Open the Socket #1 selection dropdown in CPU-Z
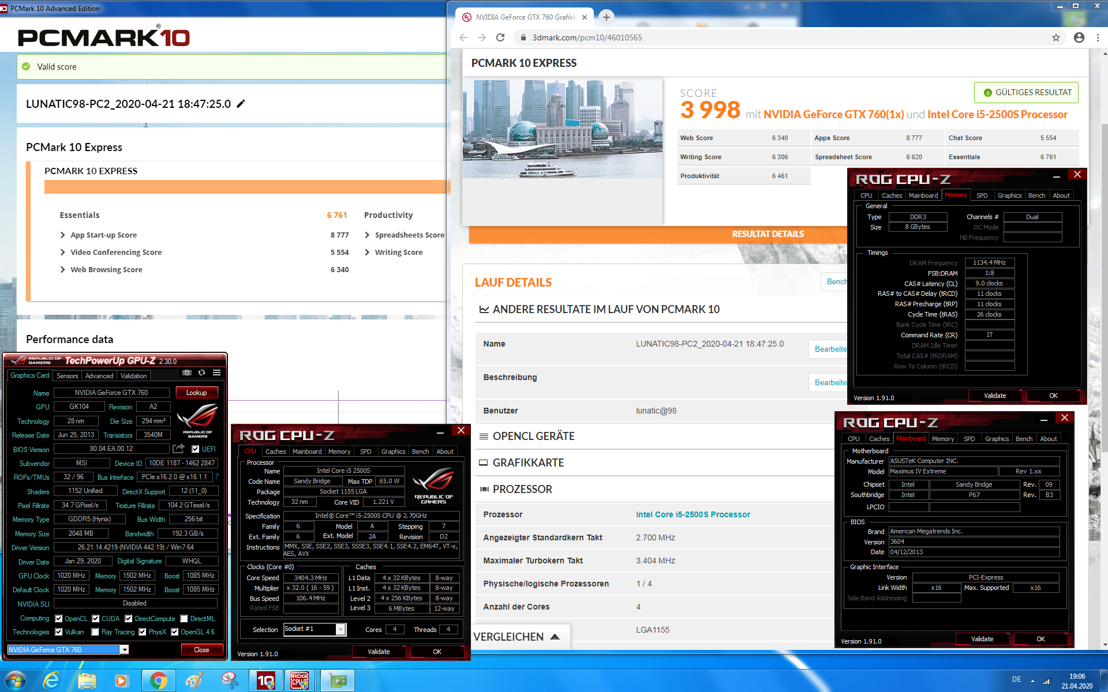This screenshot has width=1108, height=692. pos(340,630)
